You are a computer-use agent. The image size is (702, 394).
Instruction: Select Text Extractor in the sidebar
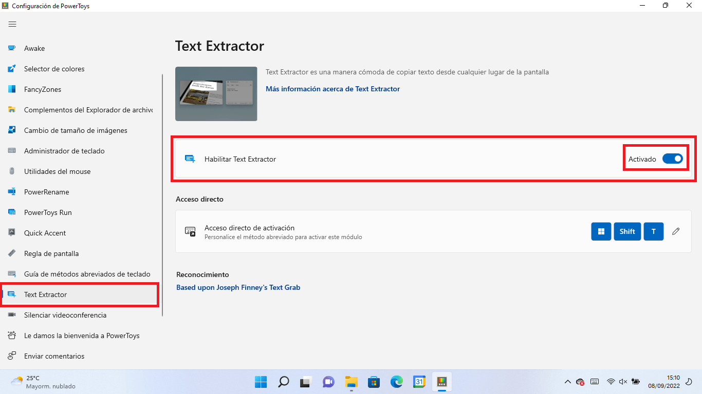pos(80,294)
